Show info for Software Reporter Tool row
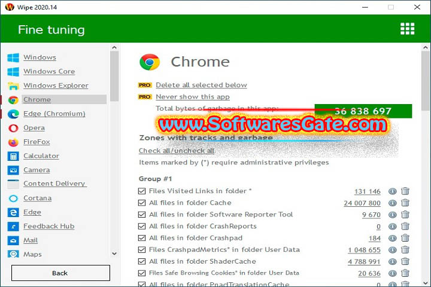The width and height of the screenshot is (431, 287). pyautogui.click(x=393, y=215)
